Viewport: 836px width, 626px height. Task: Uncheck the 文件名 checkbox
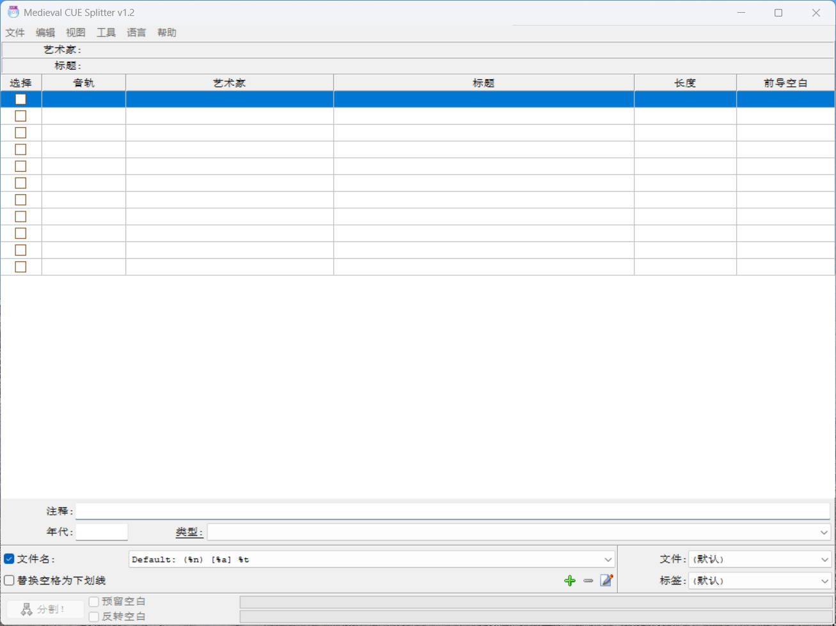[8, 558]
